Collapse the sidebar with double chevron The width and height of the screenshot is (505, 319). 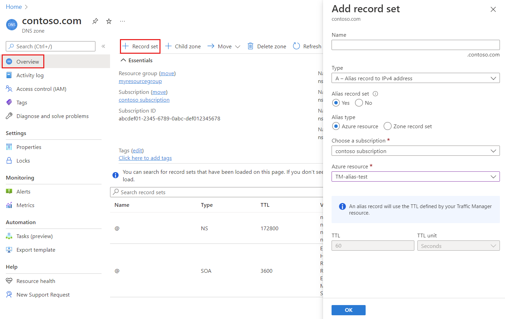click(103, 46)
